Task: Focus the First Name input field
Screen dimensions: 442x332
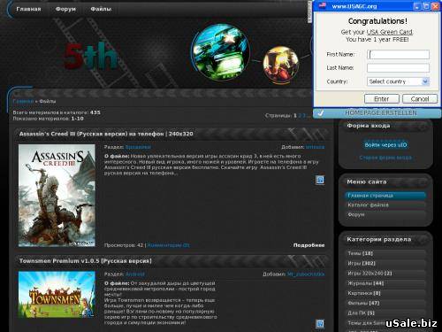Action: 398,54
